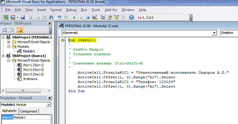Open the Window menu
This screenshot has height=124, width=238.
128,10
